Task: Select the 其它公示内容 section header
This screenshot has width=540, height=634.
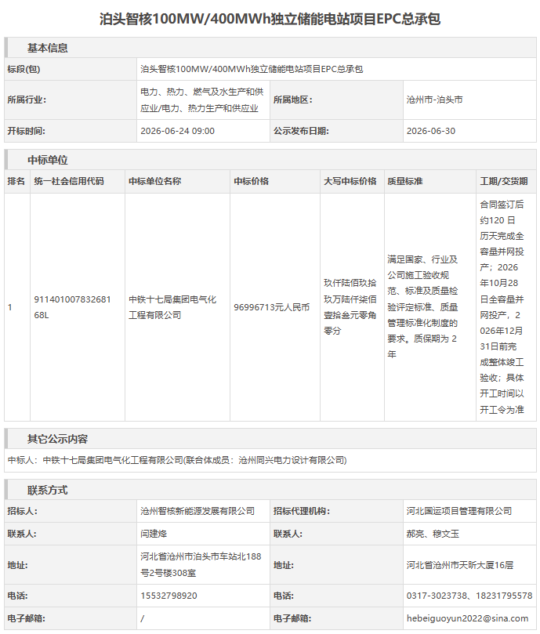Action: click(57, 439)
